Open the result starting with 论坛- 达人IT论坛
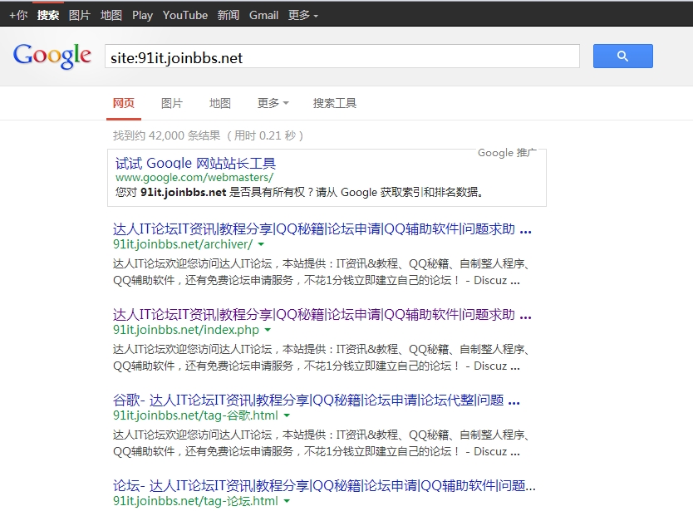The width and height of the screenshot is (693, 511). click(x=324, y=486)
